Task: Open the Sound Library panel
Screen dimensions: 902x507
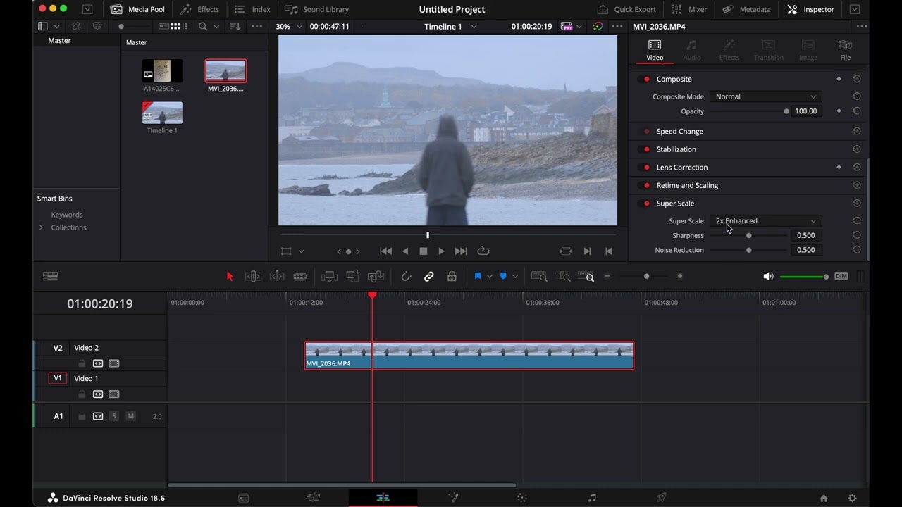Action: 317,9
